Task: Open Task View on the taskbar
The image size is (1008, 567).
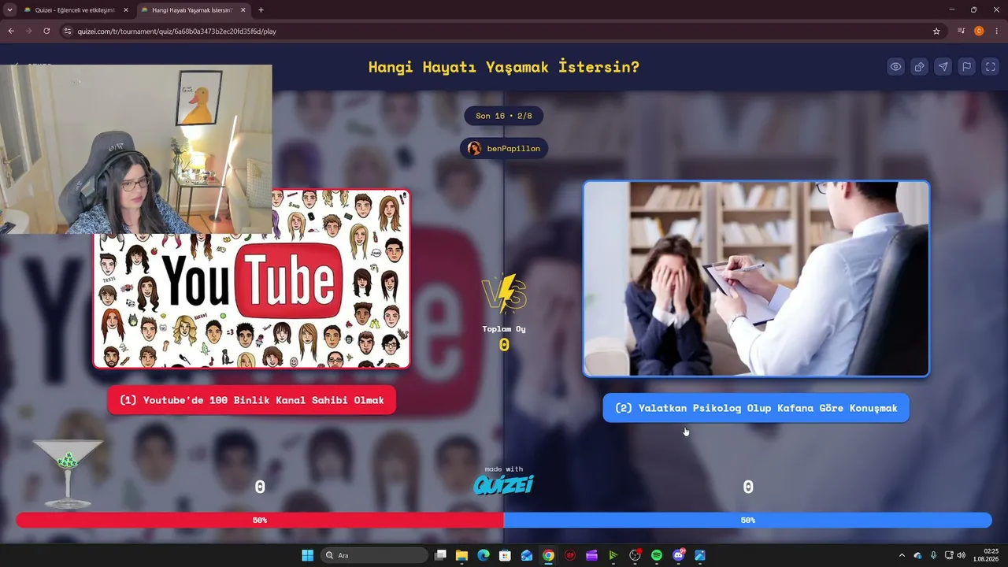Action: pos(441,555)
